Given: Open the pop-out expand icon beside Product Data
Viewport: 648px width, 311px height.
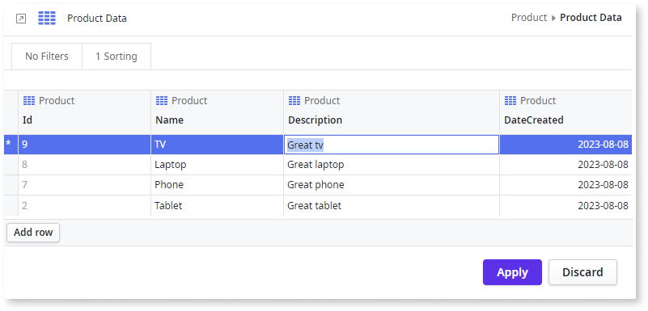Looking at the screenshot, I should tap(21, 19).
